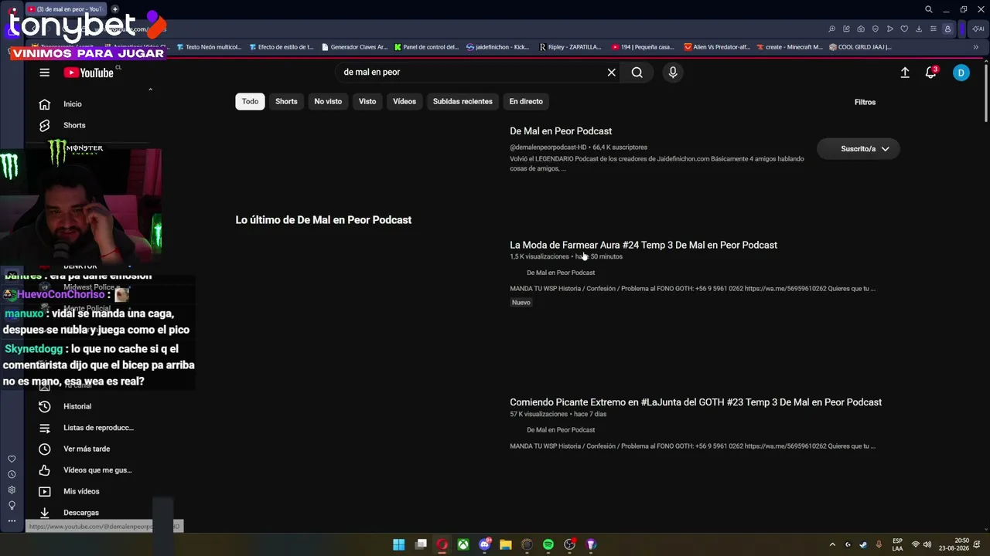Viewport: 990px width, 556px height.
Task: Open the Texto Neón multicolor bookmark
Action: (209, 47)
